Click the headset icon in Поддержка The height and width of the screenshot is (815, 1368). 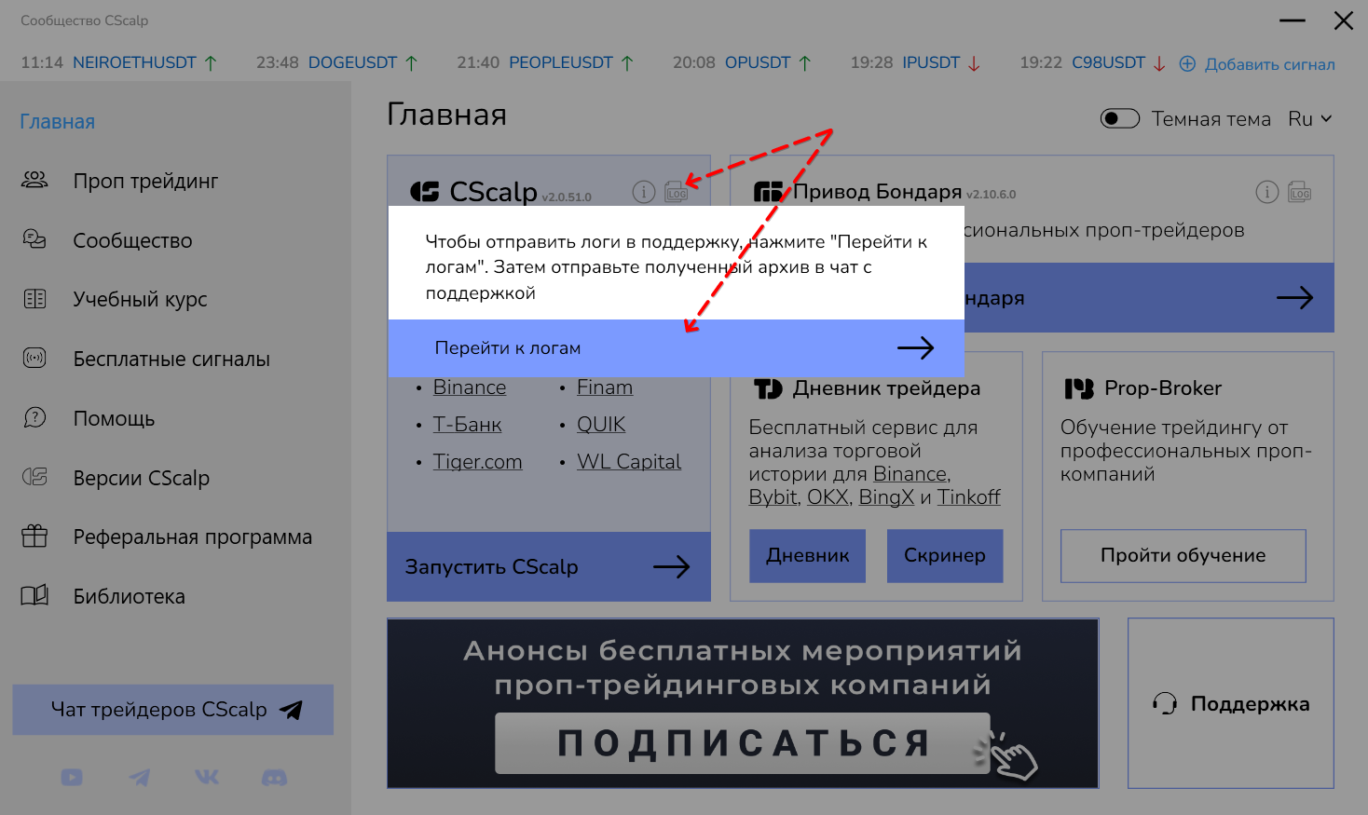pyautogui.click(x=1165, y=703)
